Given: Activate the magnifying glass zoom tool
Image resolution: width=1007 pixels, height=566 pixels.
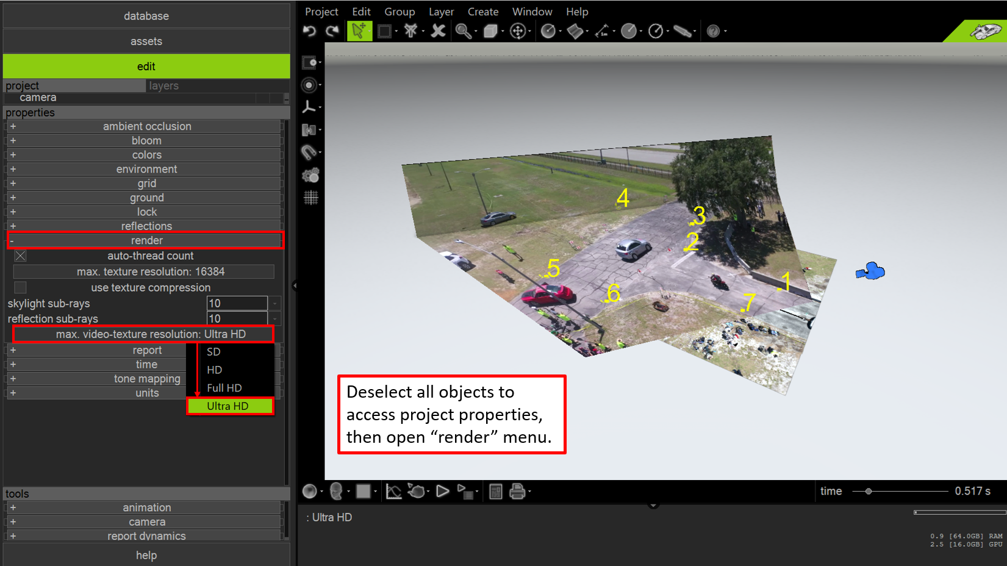Looking at the screenshot, I should click(463, 31).
